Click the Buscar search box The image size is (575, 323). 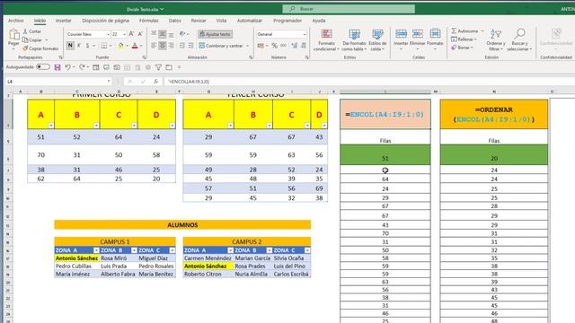point(349,9)
